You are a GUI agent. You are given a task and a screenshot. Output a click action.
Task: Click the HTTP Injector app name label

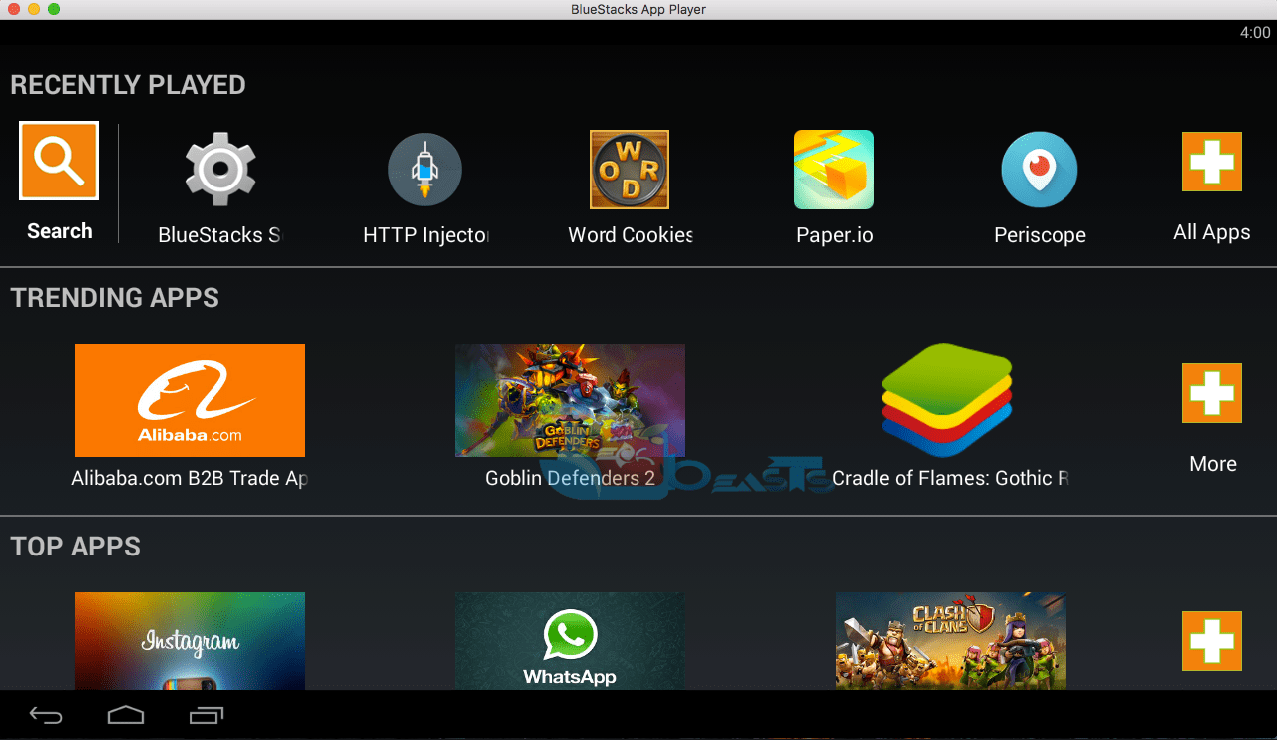coord(426,235)
